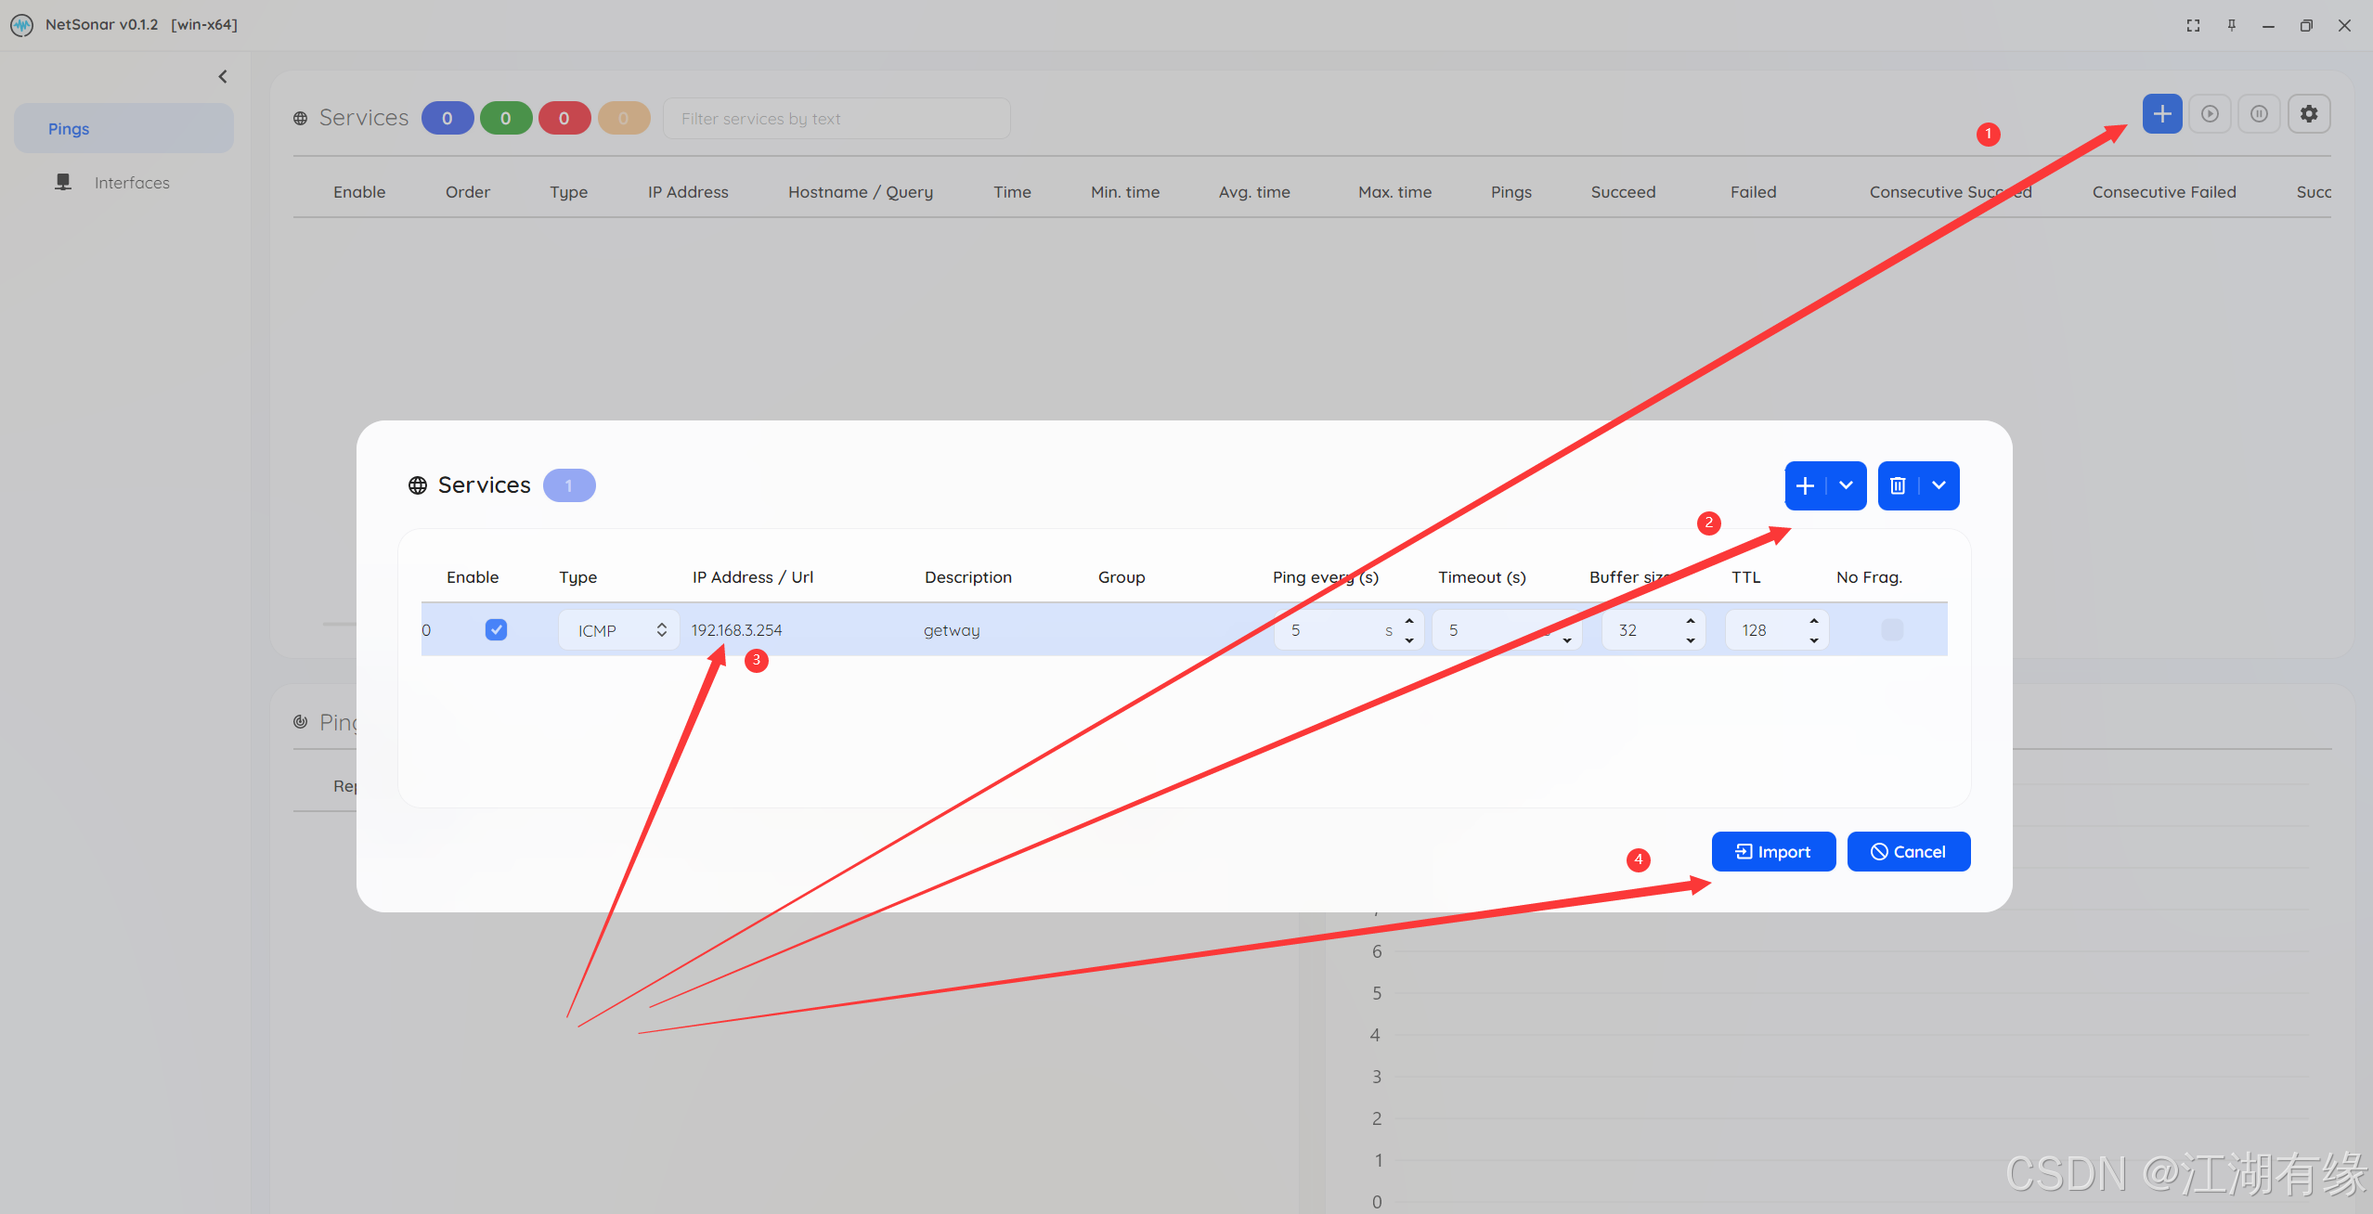2373x1214 pixels.
Task: Open the Interfaces sidebar item
Action: (x=131, y=183)
